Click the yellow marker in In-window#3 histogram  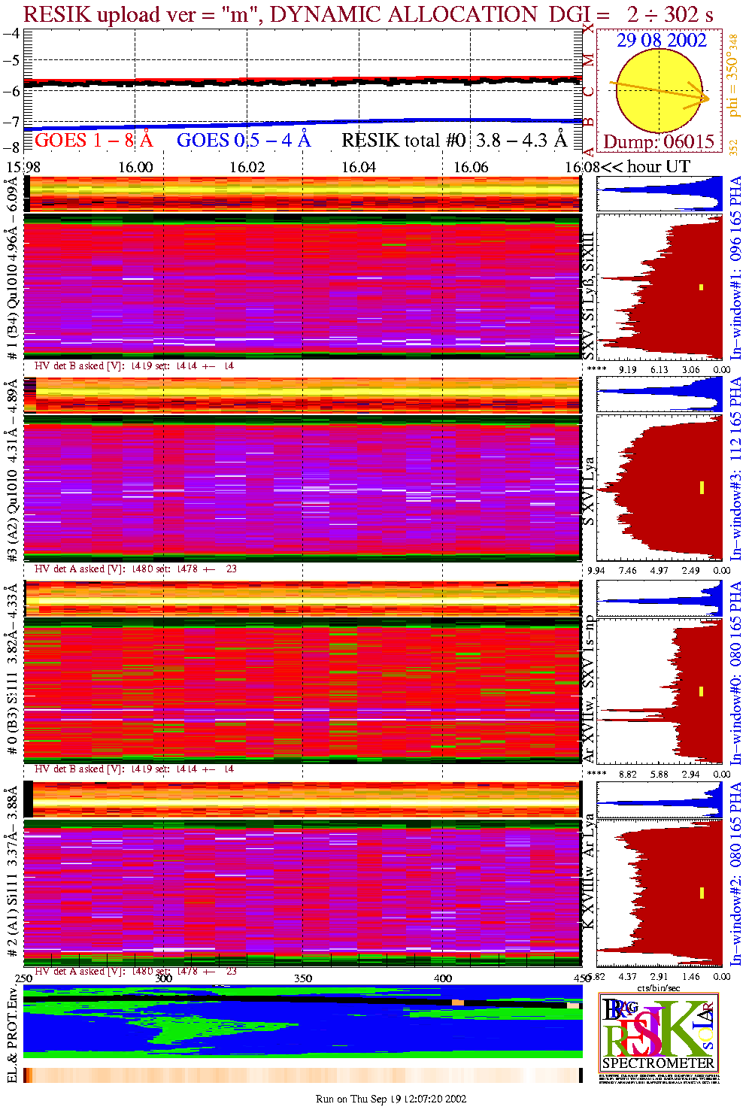coord(701,487)
